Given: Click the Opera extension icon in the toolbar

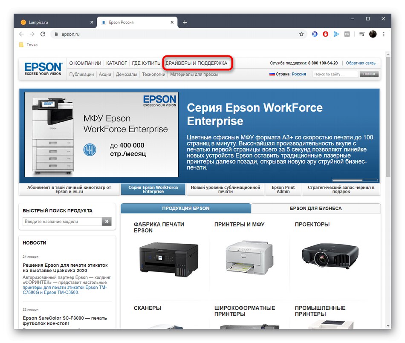Looking at the screenshot, I should pos(325,34).
